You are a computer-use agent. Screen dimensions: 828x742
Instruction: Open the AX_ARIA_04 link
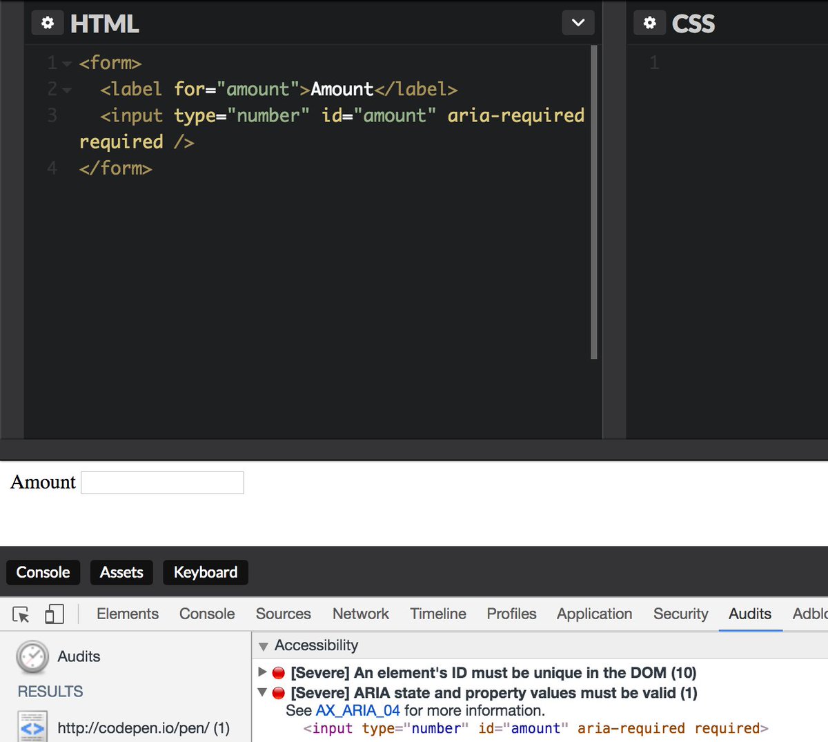point(357,710)
